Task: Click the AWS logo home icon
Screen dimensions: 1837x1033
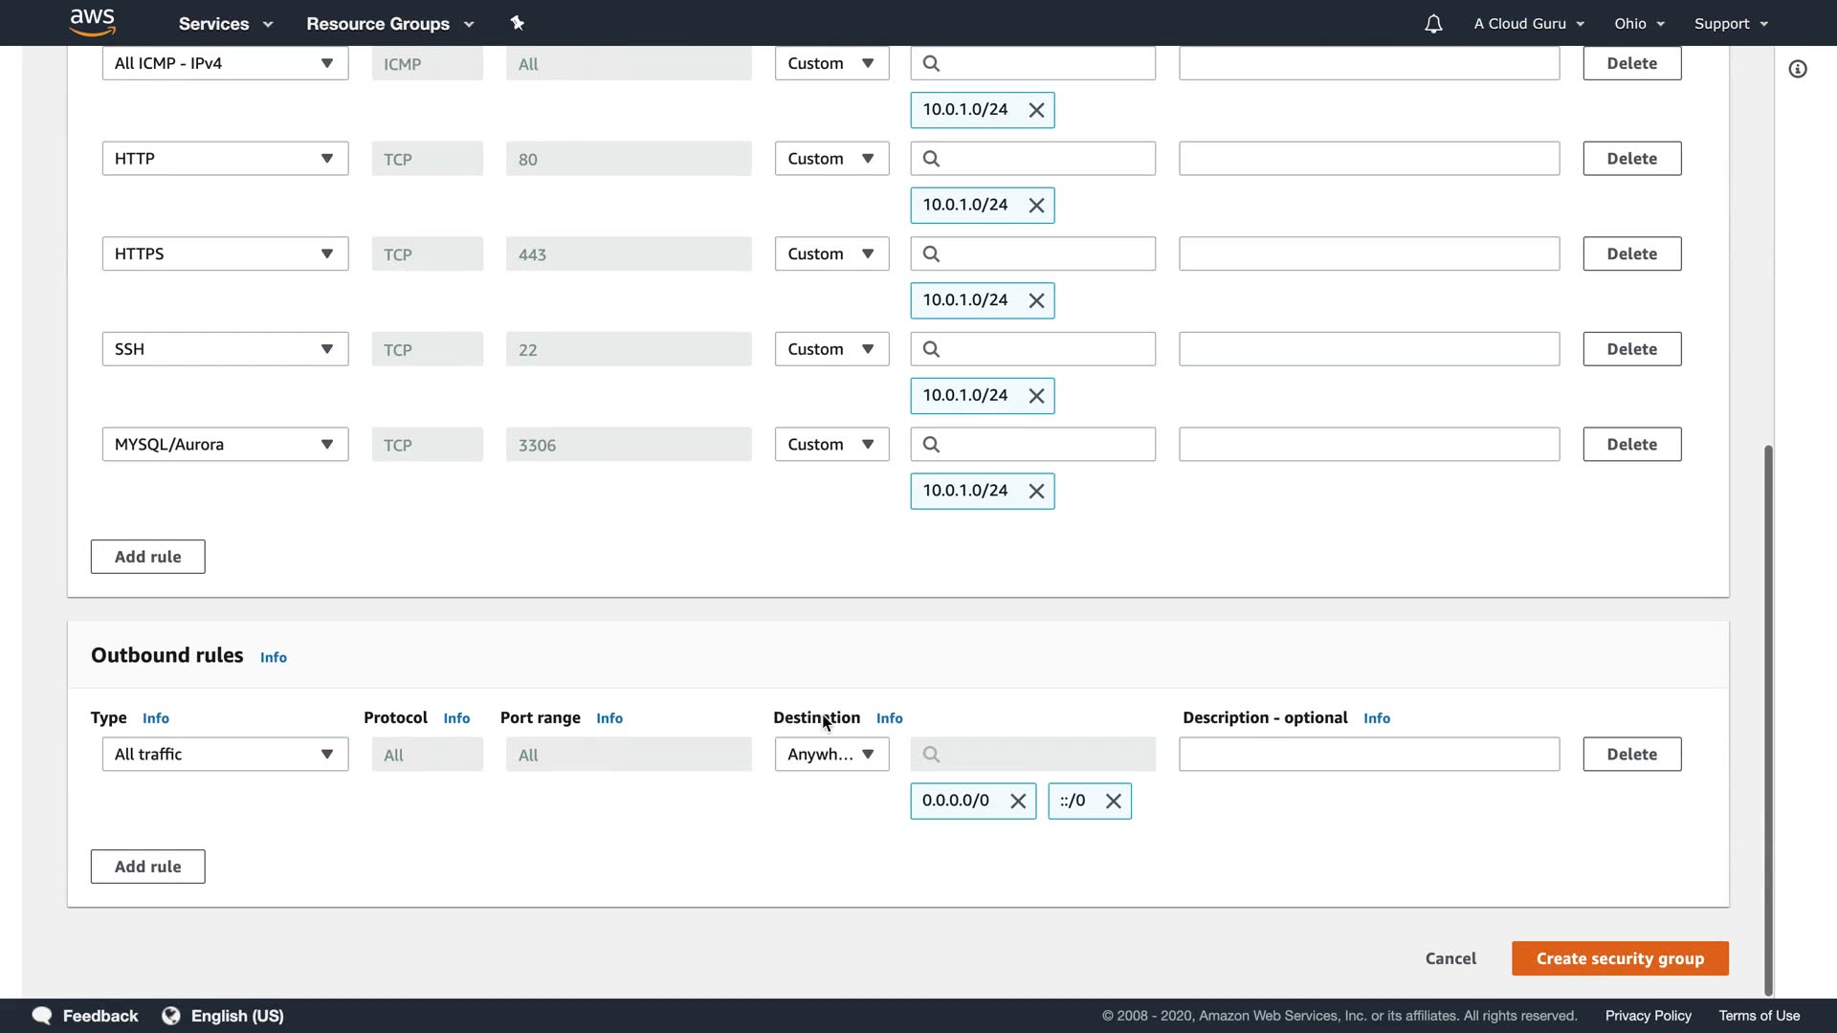Action: [x=92, y=22]
